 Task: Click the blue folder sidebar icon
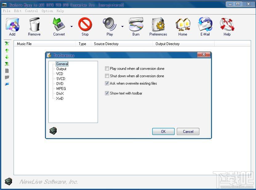pos(7,84)
